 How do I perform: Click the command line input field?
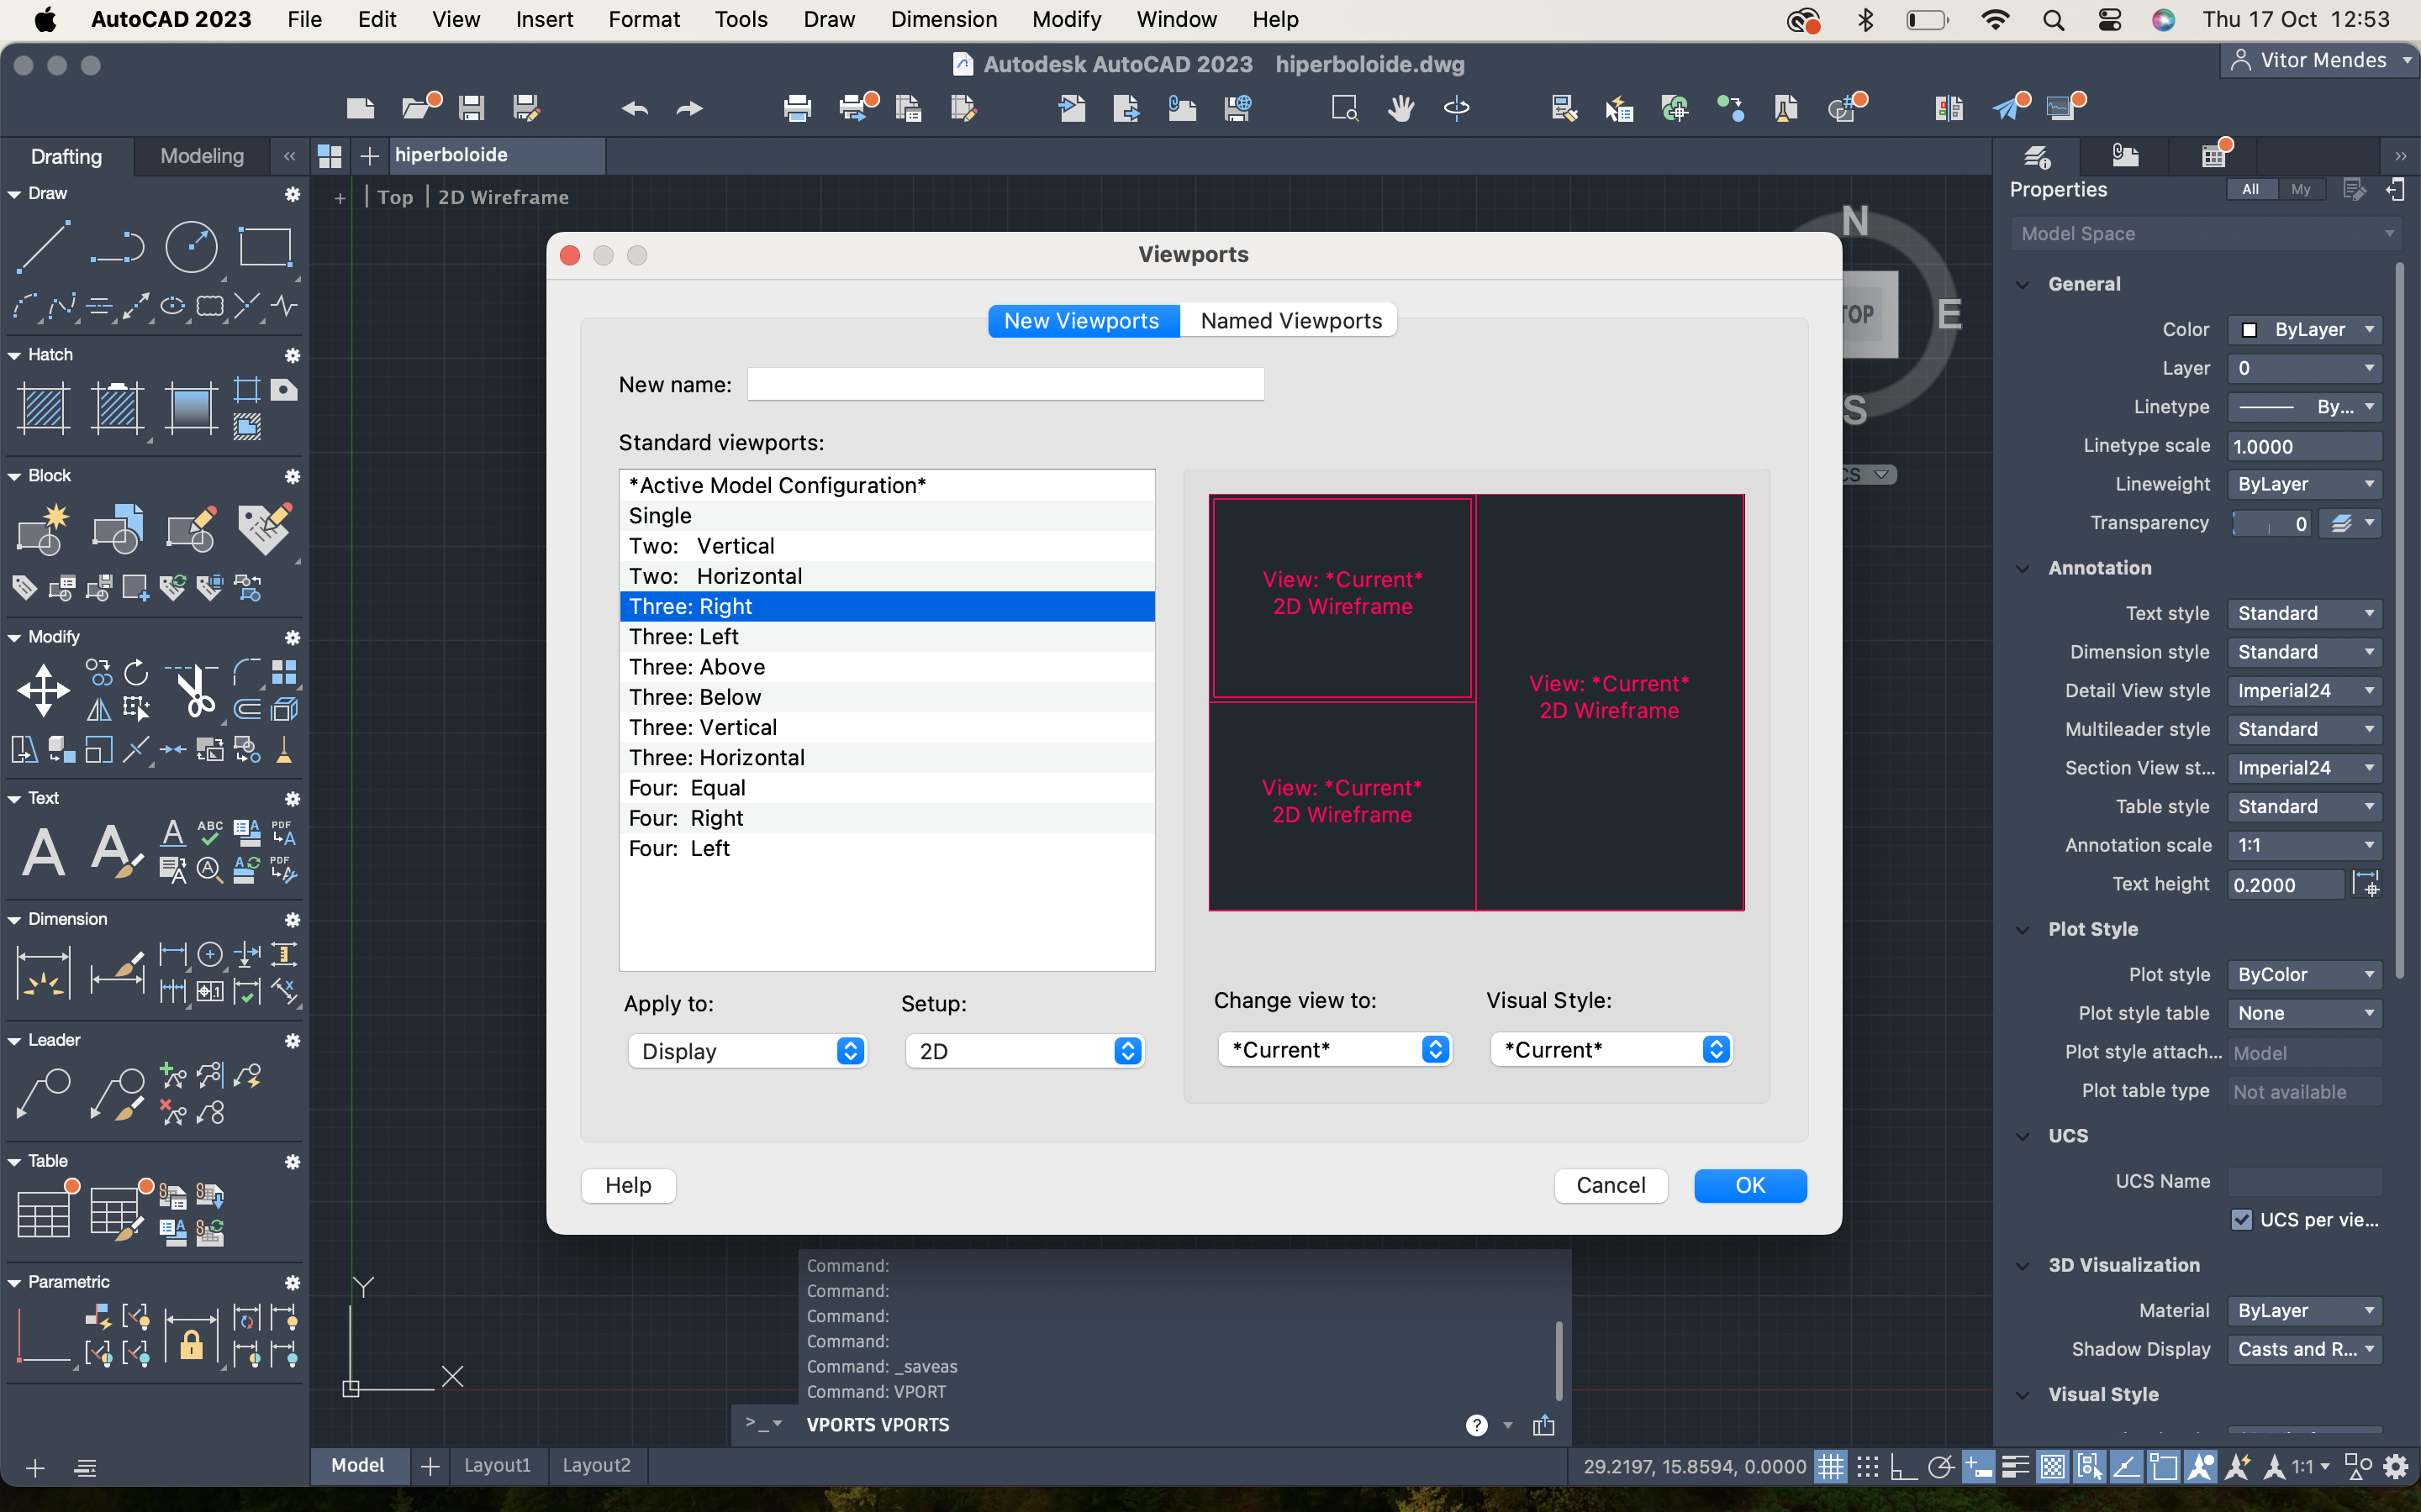pos(1131,1425)
